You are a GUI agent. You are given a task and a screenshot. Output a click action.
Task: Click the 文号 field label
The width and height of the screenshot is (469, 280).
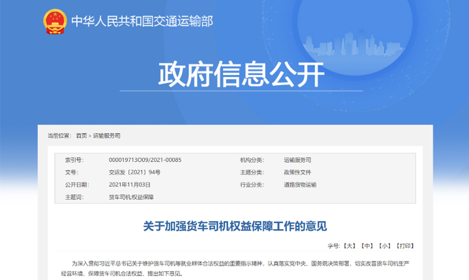point(72,172)
